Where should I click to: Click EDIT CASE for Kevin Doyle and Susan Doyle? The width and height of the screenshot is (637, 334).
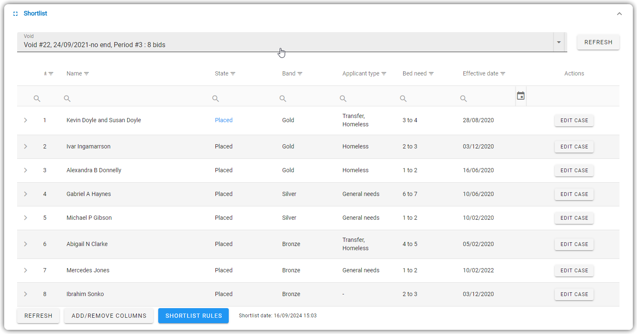[574, 121]
